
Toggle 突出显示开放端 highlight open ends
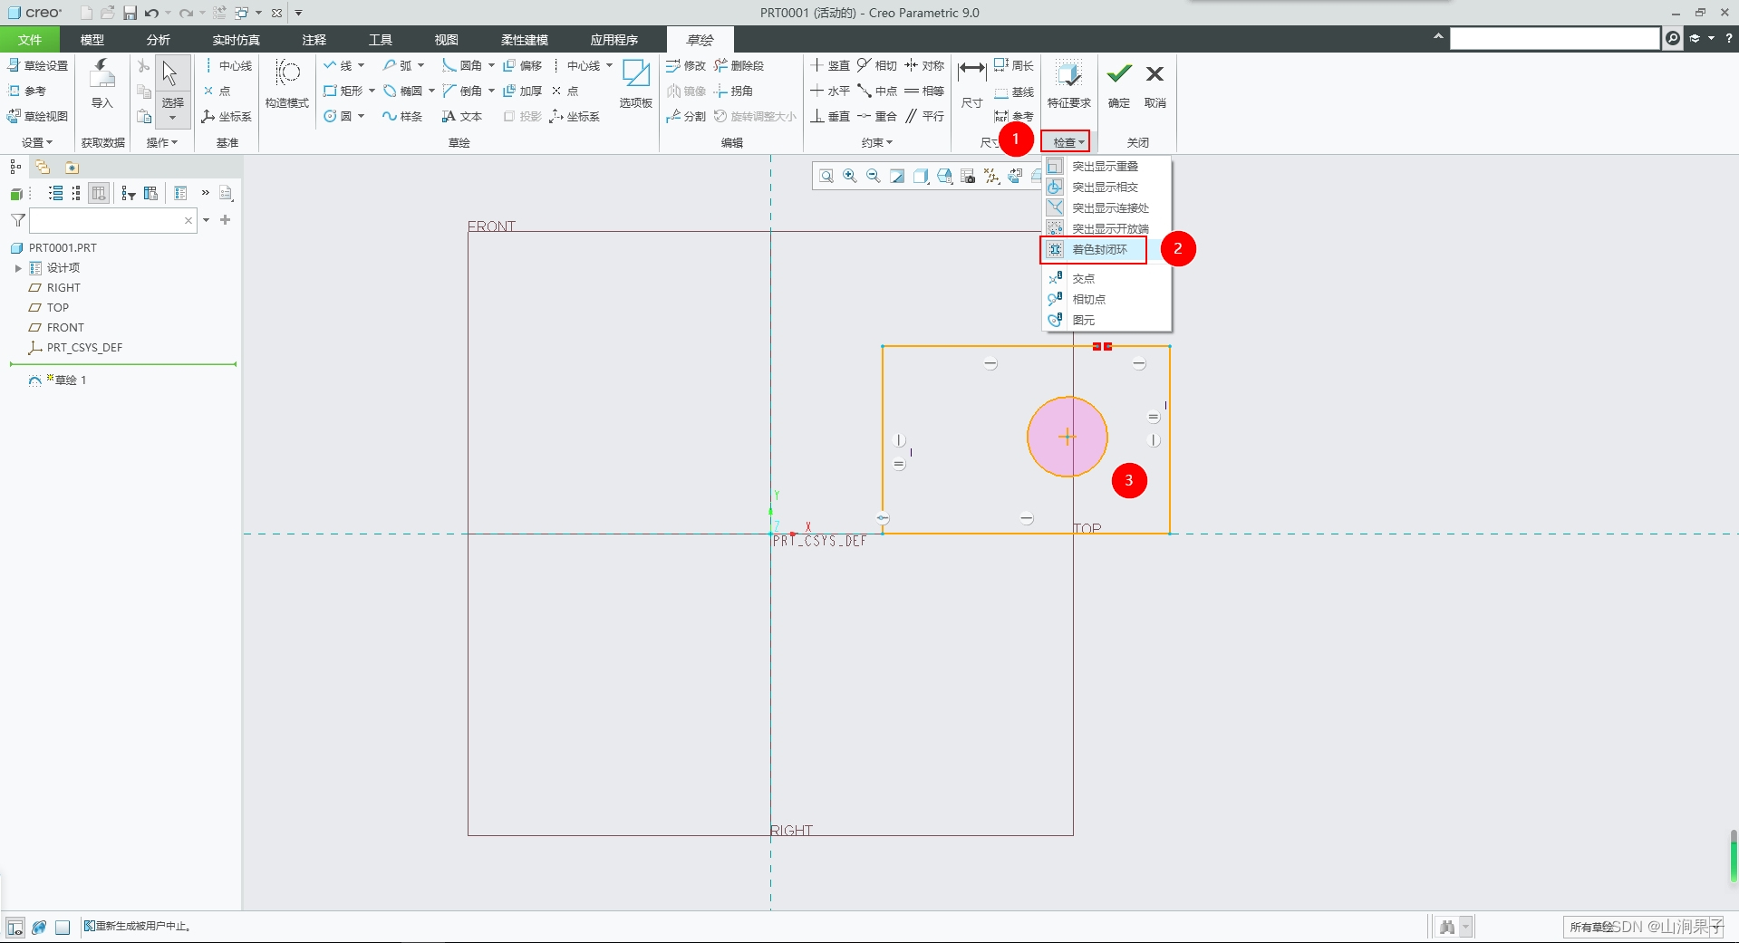pyautogui.click(x=1108, y=229)
